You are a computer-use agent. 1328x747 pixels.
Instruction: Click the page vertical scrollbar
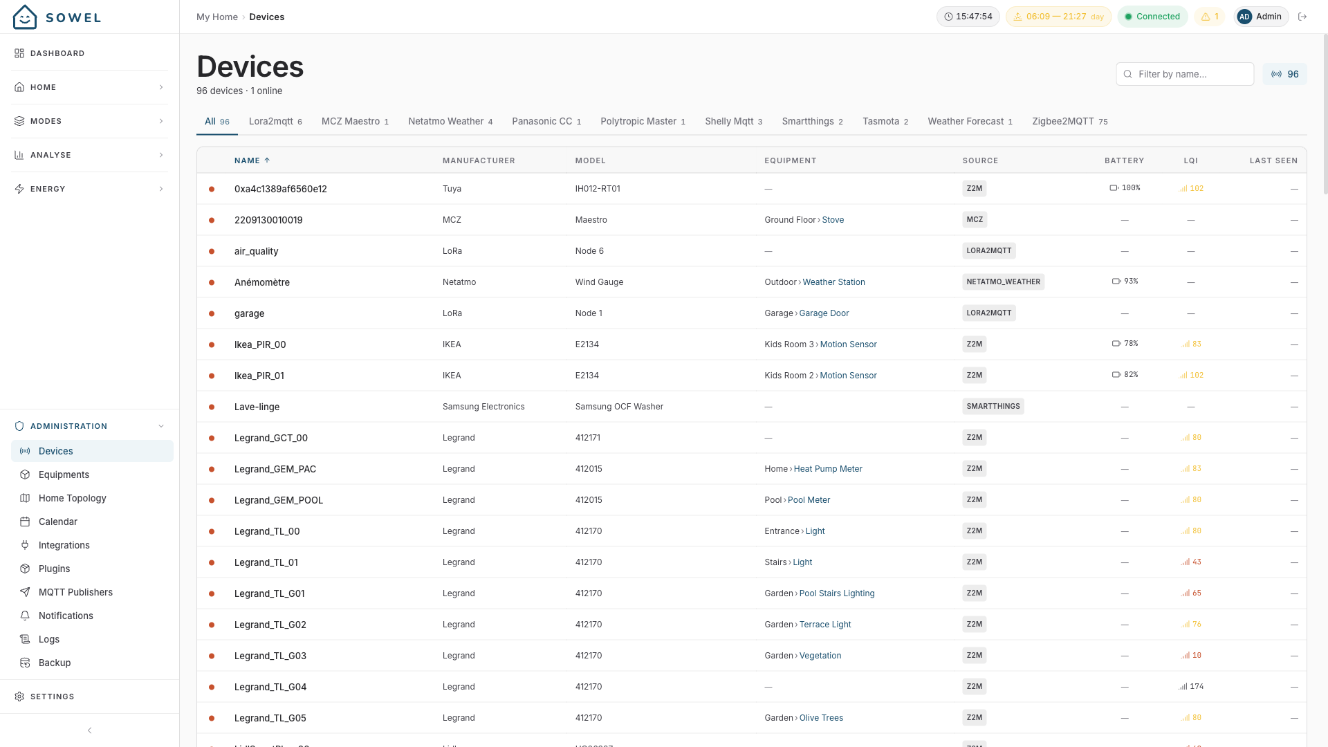[1325, 114]
